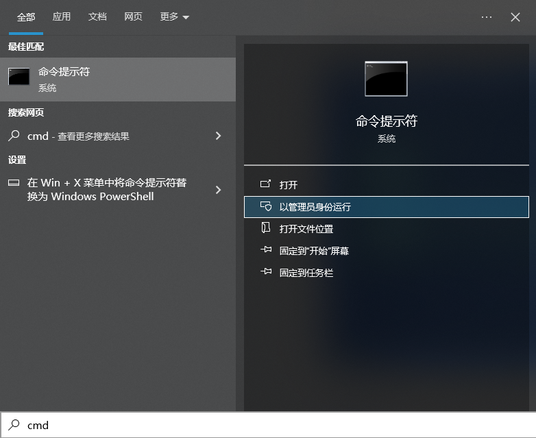Open the three-dots options menu
This screenshot has height=438, width=536.
tap(487, 17)
